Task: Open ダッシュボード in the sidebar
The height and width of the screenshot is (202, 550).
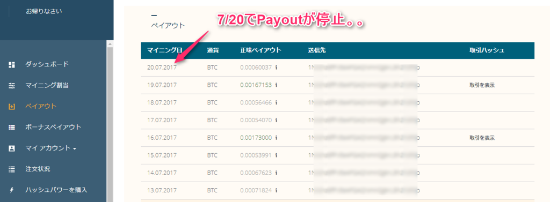Action: [47, 64]
